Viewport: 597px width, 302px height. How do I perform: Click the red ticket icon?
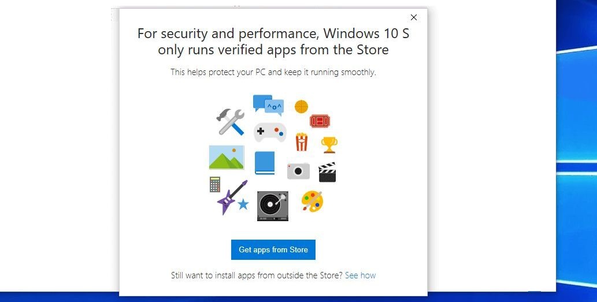[x=320, y=121]
